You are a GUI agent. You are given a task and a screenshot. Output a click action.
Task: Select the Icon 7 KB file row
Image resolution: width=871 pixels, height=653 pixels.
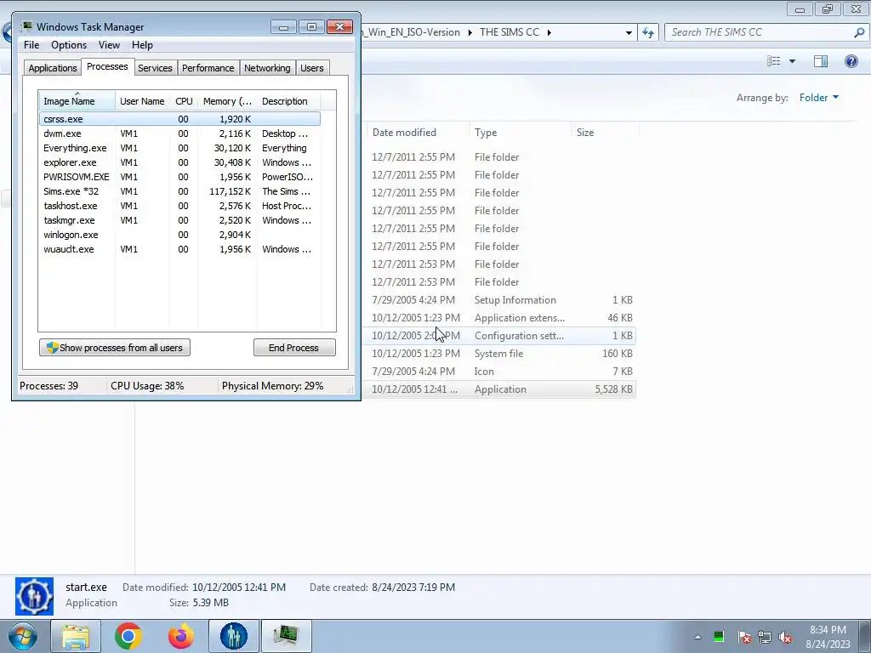click(498, 372)
